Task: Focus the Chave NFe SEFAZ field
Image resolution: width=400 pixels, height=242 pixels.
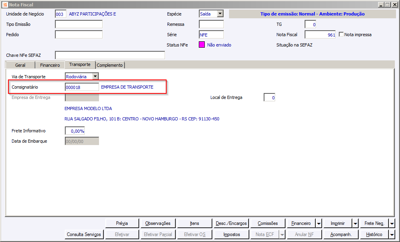Action: (x=110, y=55)
